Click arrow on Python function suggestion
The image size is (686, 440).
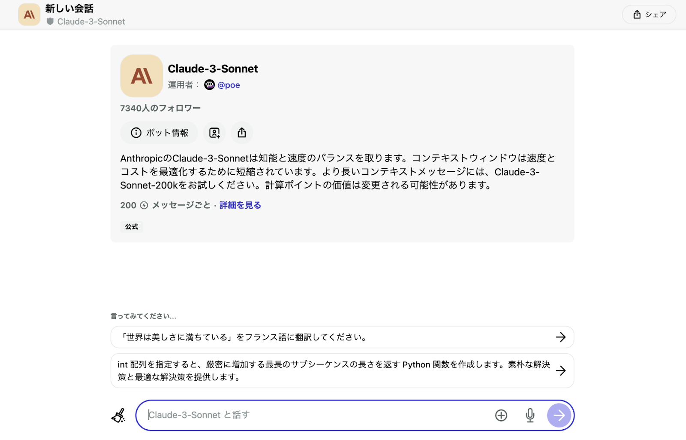tap(560, 370)
